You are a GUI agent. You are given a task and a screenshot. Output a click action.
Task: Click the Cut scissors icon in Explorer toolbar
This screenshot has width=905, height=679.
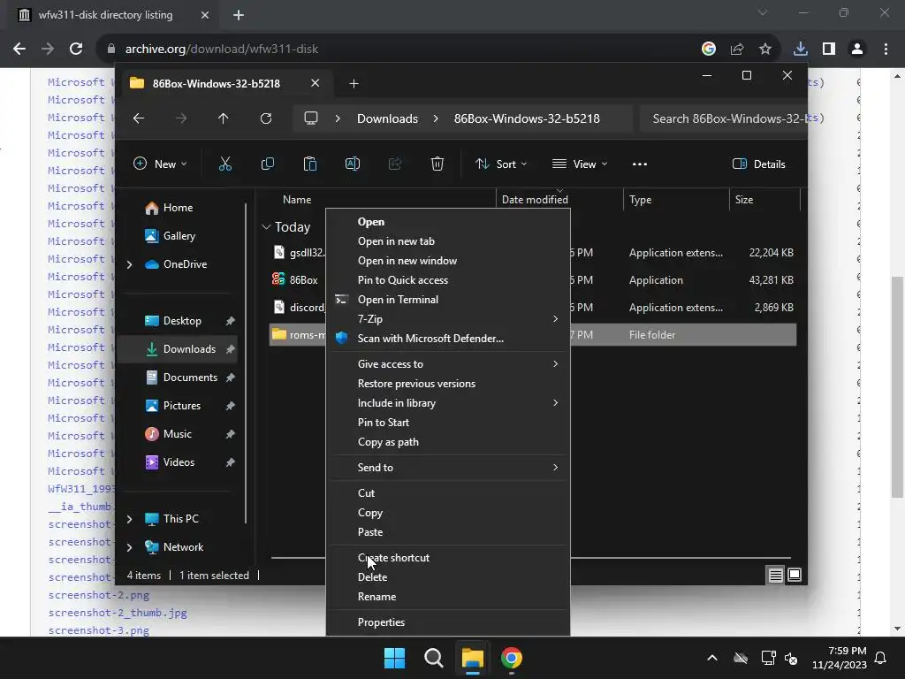pos(225,164)
